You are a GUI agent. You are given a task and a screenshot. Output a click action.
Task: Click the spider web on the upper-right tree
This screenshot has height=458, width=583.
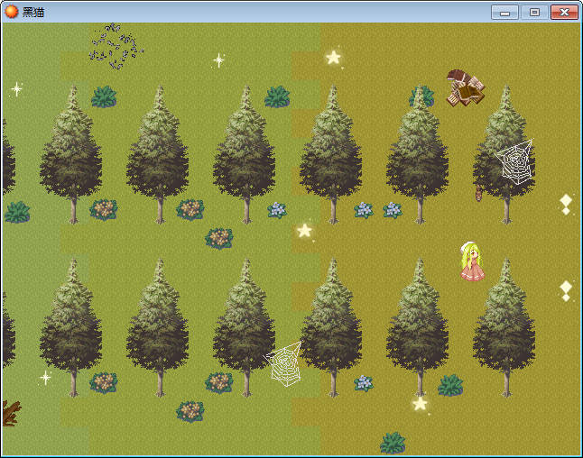point(515,161)
